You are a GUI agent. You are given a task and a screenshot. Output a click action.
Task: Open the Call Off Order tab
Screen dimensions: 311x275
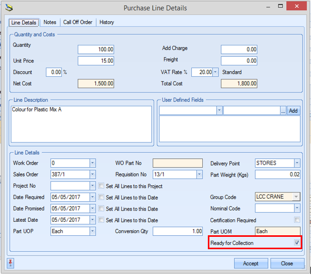tap(78, 22)
